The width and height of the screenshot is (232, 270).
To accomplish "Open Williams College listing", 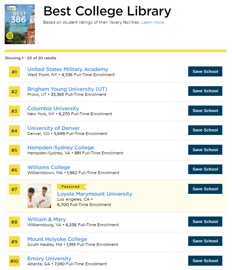I will [49, 167].
